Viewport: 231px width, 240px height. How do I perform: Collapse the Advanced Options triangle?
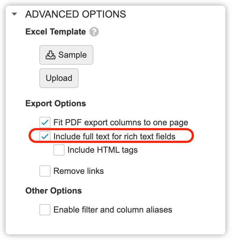point(14,14)
